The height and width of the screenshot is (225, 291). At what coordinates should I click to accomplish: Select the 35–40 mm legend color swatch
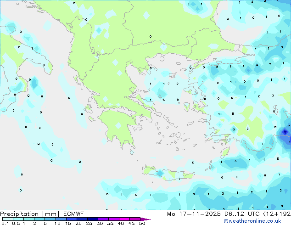(113, 219)
